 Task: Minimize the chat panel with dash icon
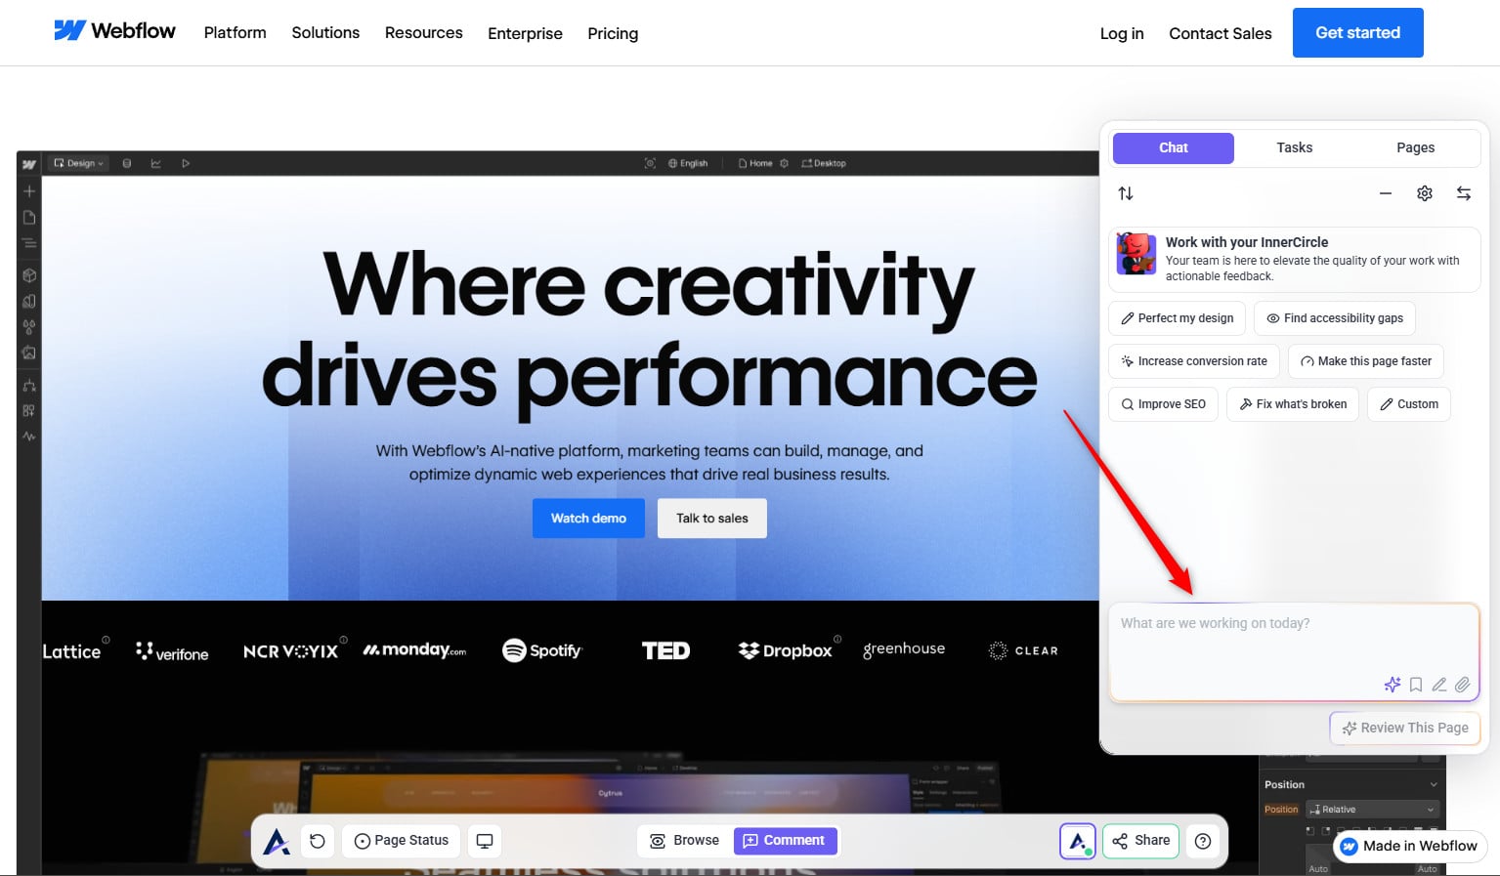tap(1385, 193)
